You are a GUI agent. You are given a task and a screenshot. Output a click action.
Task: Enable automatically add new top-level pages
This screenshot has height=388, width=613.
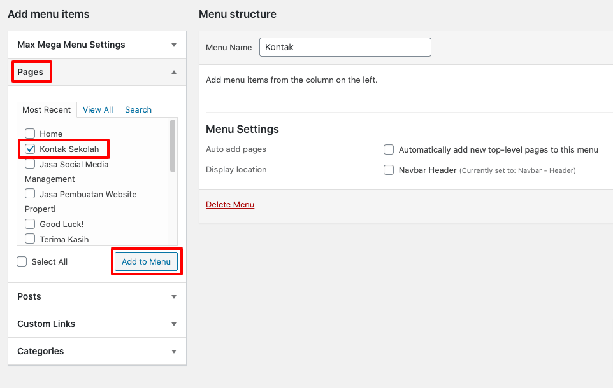(x=389, y=149)
